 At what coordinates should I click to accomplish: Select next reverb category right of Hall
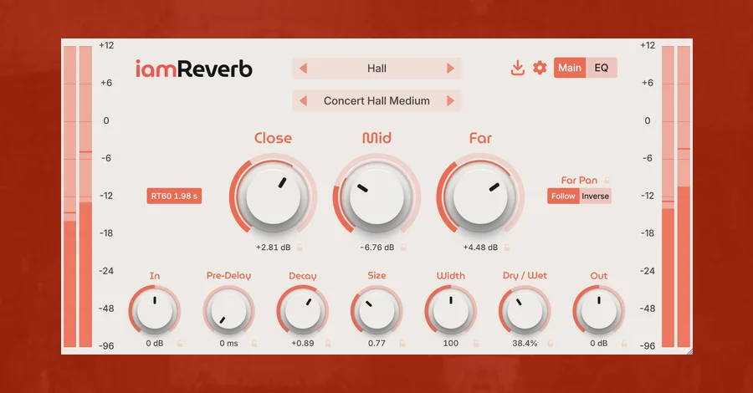pos(450,68)
